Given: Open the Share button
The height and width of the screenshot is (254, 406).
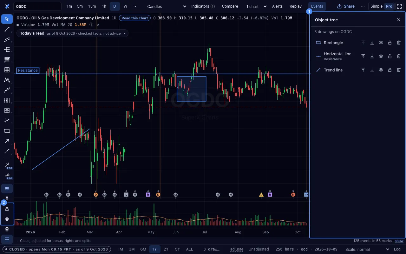Looking at the screenshot, I should 346,6.
